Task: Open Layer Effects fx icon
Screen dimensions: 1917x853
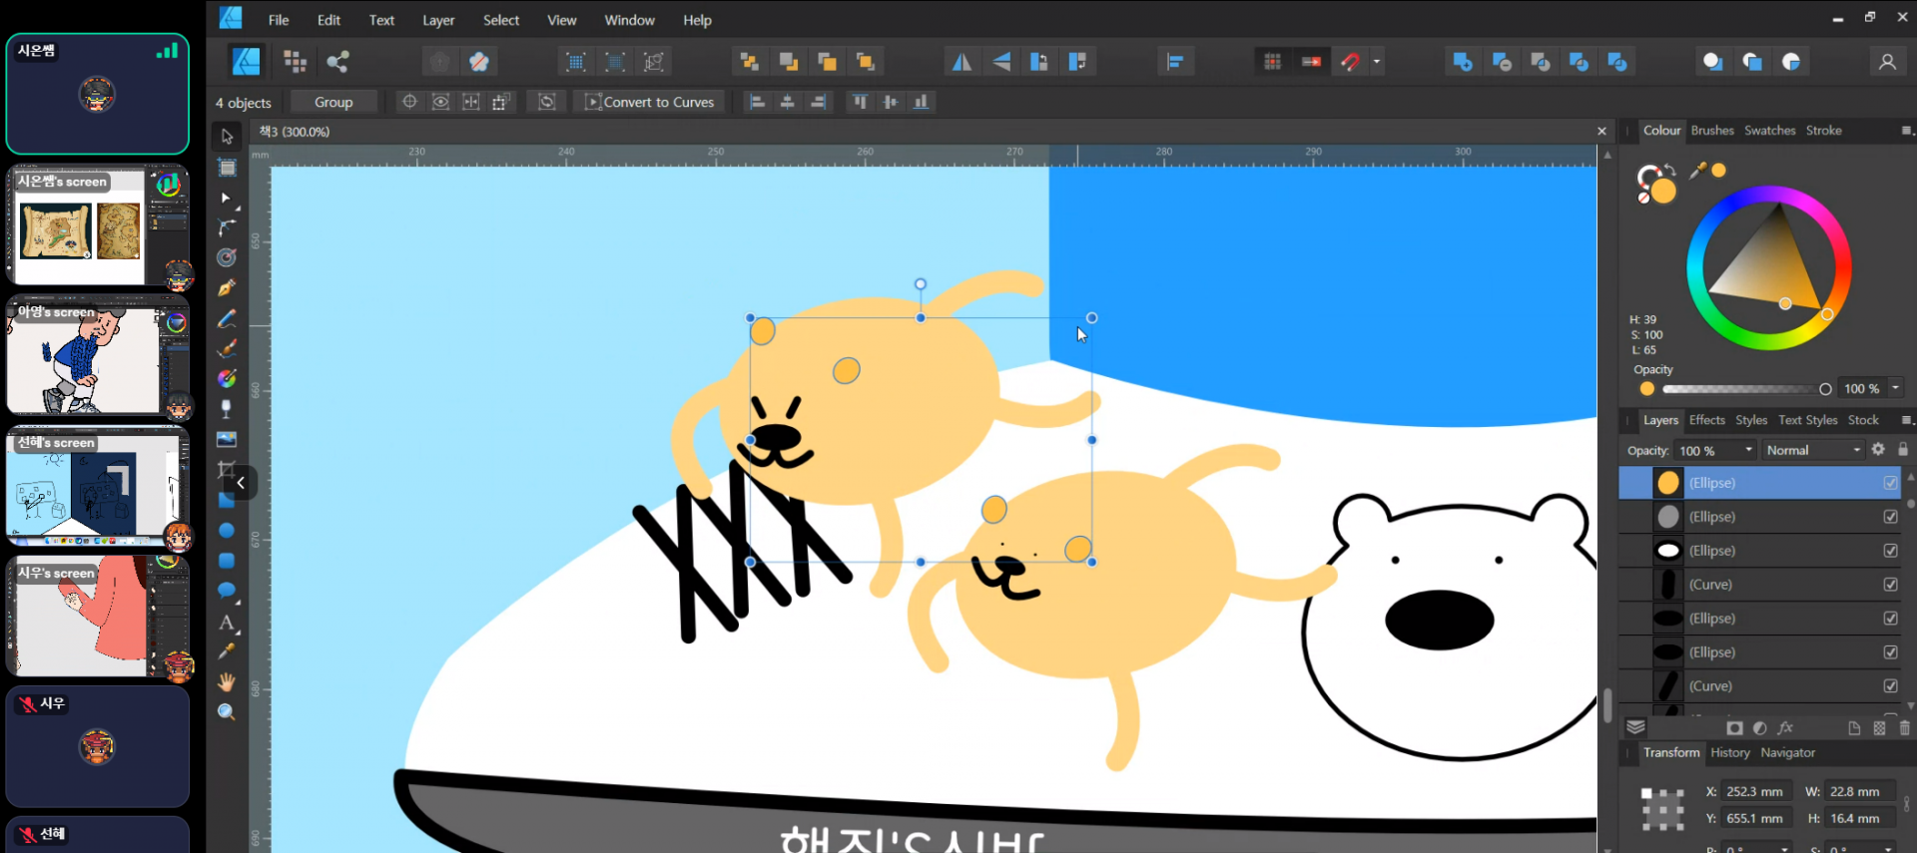Action: point(1785,728)
